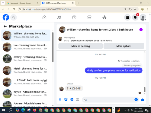Click Mark as pending button

click(81, 46)
